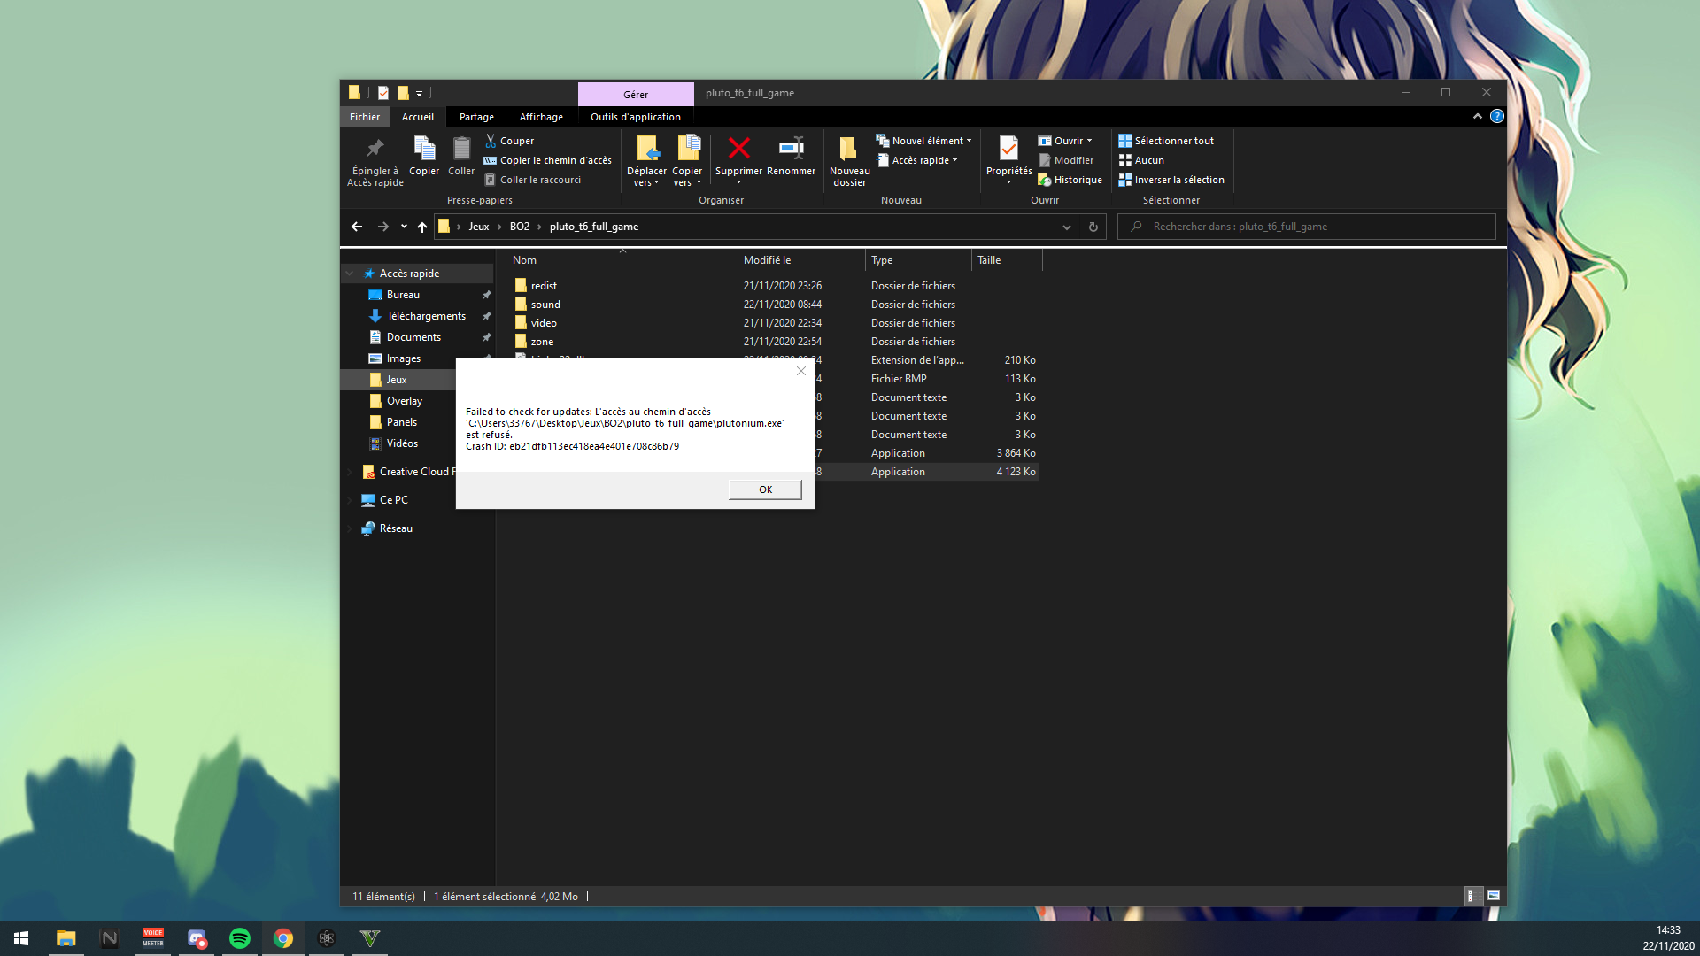Open Spotify from the taskbar

coord(240,938)
